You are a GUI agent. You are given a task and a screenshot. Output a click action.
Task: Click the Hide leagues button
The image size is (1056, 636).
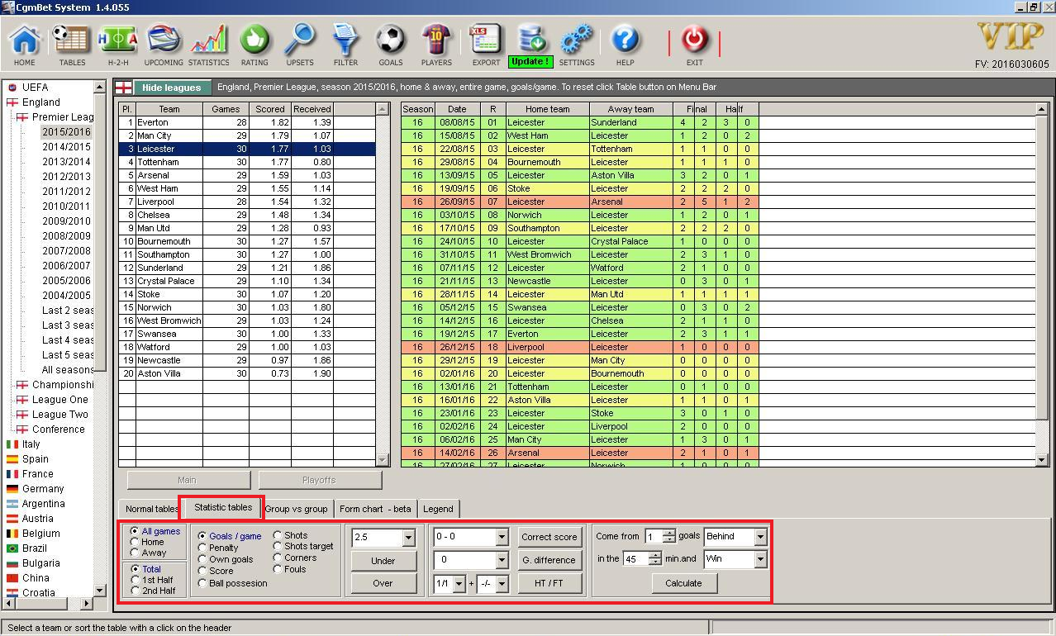[x=171, y=88]
